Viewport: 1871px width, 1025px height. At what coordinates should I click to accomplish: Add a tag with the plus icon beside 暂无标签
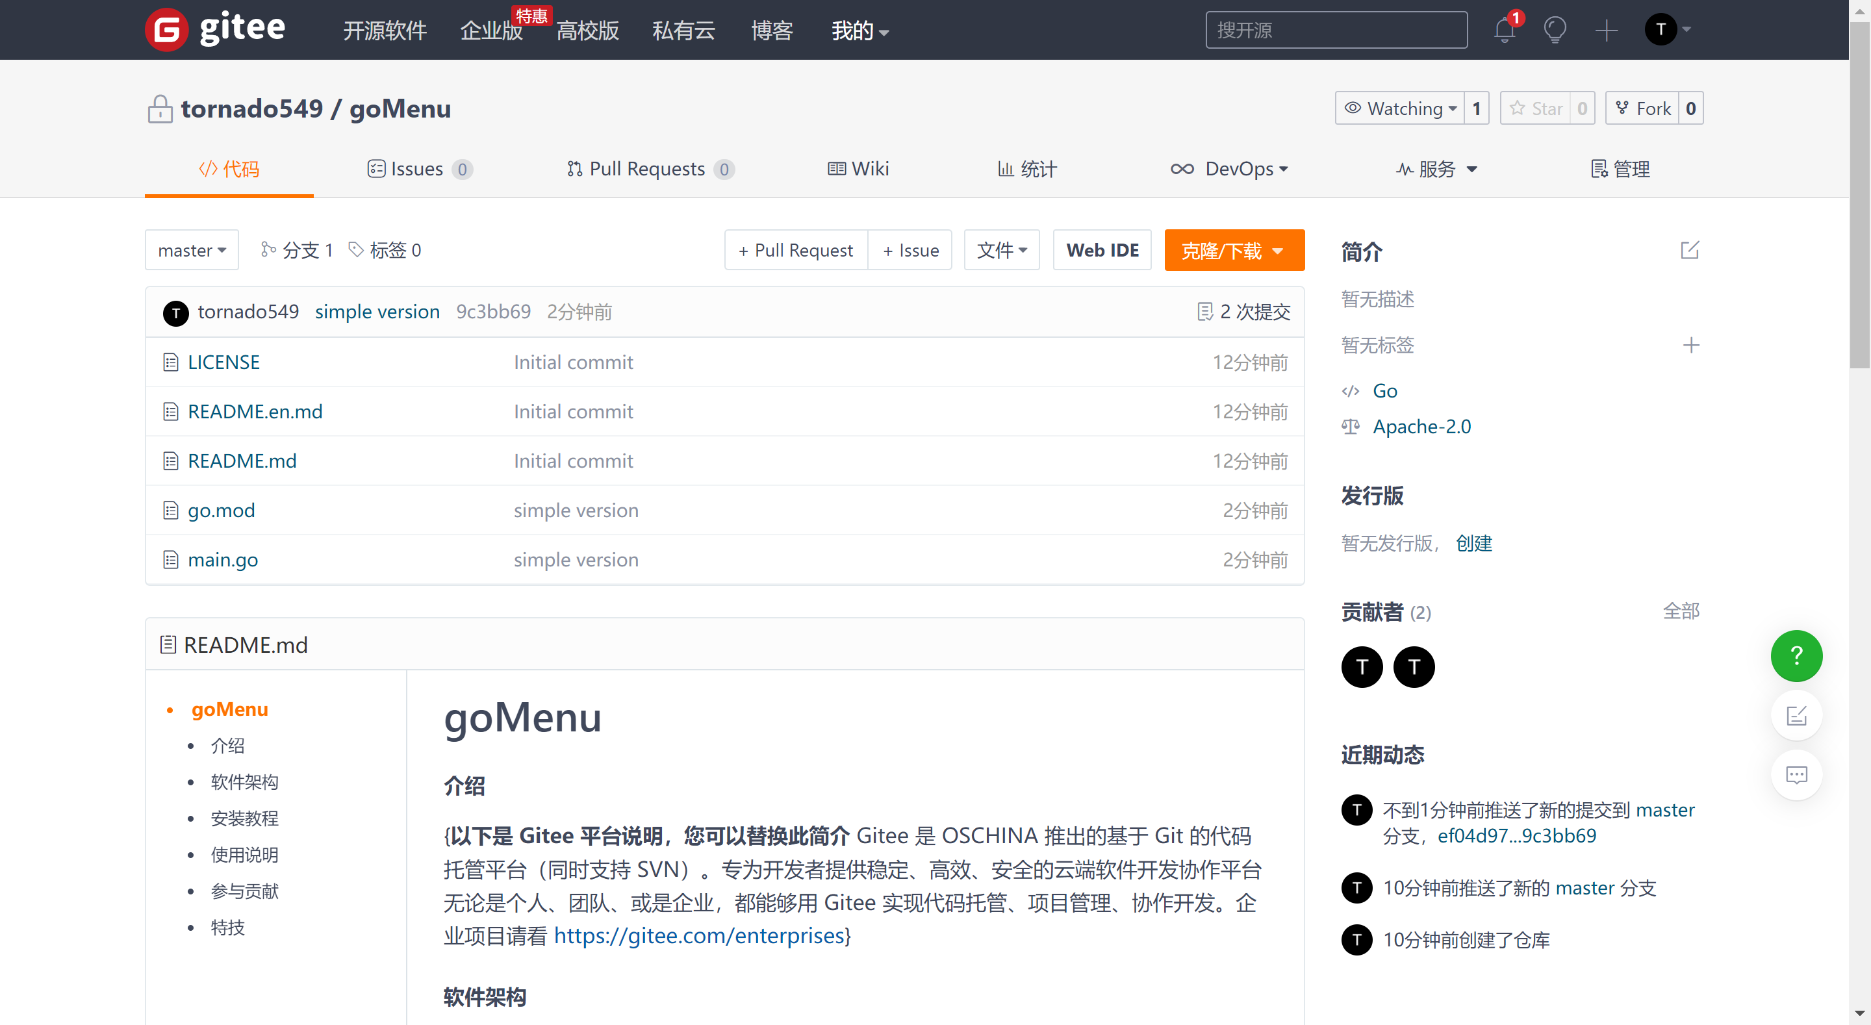pos(1691,345)
